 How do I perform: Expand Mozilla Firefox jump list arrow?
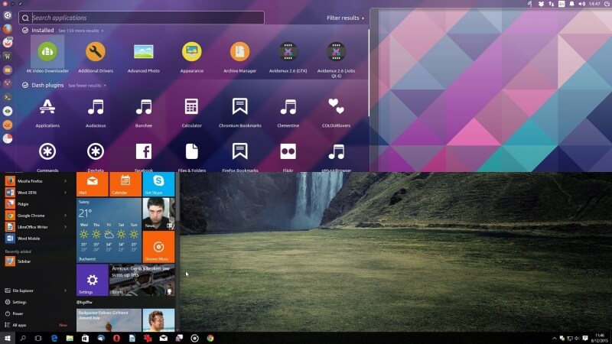click(65, 181)
